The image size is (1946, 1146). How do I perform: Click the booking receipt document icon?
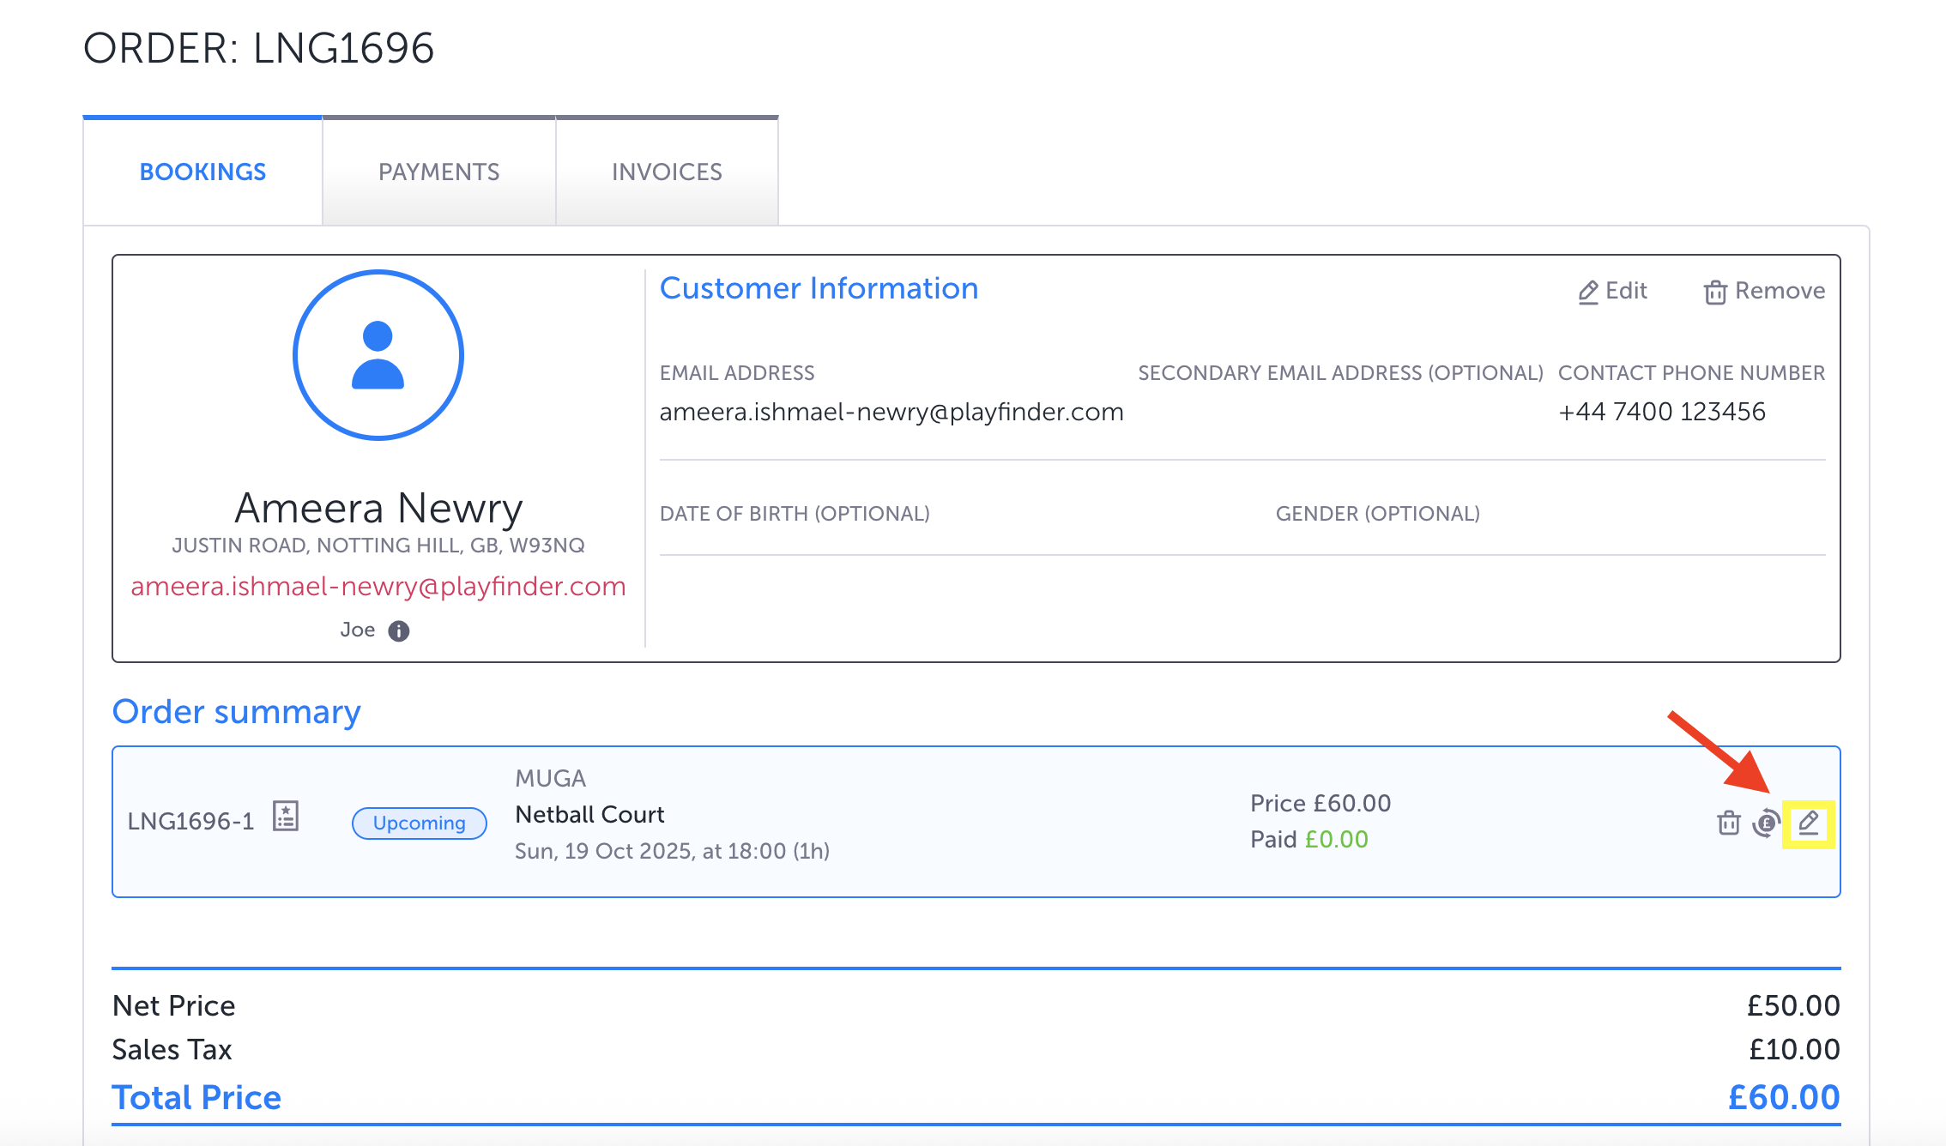286,816
